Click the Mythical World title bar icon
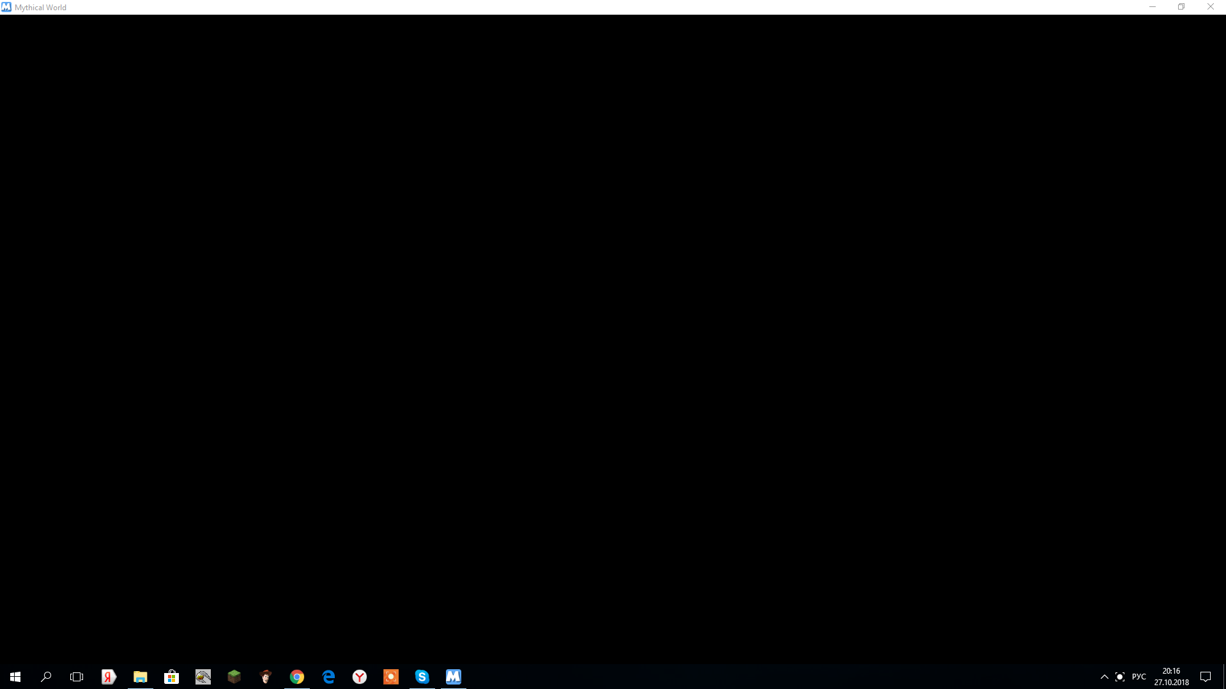Viewport: 1226px width, 689px height. pyautogui.click(x=6, y=7)
